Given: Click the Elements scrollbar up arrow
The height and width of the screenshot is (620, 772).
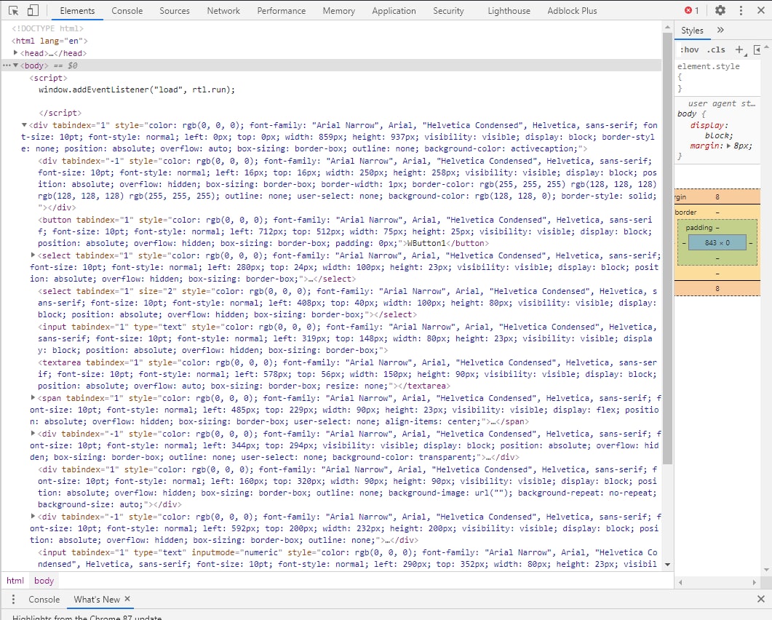Looking at the screenshot, I should click(x=667, y=28).
